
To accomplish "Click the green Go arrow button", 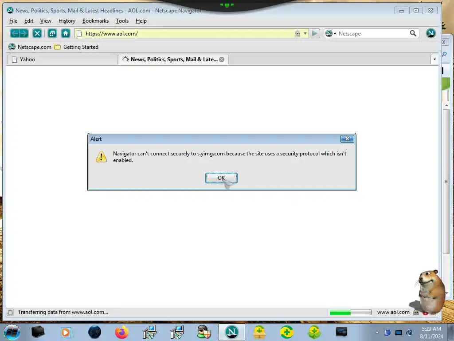I will point(314,33).
